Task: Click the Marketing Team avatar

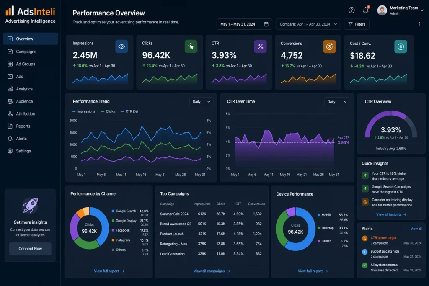Action: click(x=382, y=10)
